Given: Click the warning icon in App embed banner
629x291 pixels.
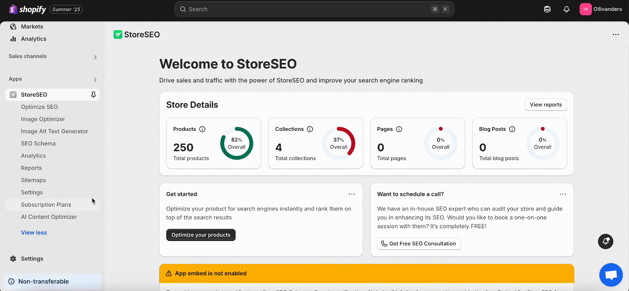Looking at the screenshot, I should [x=169, y=273].
